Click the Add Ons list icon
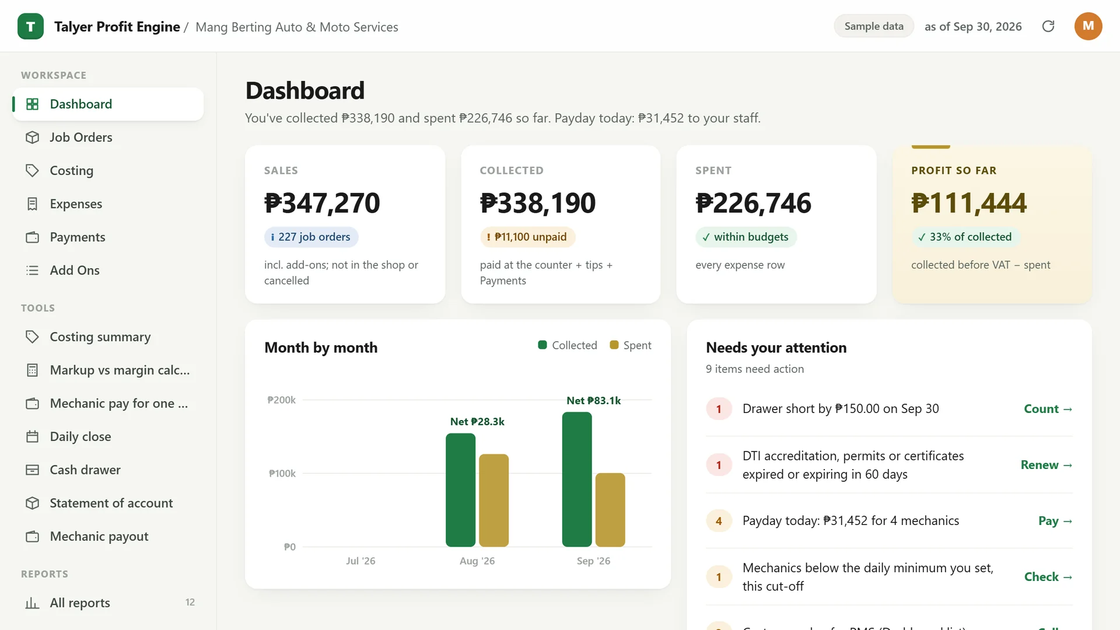This screenshot has height=630, width=1120. coord(33,270)
